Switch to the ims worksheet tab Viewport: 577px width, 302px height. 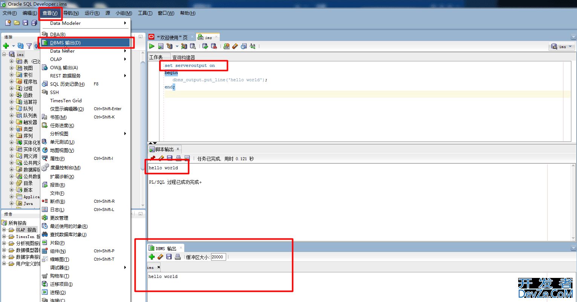pyautogui.click(x=208, y=37)
